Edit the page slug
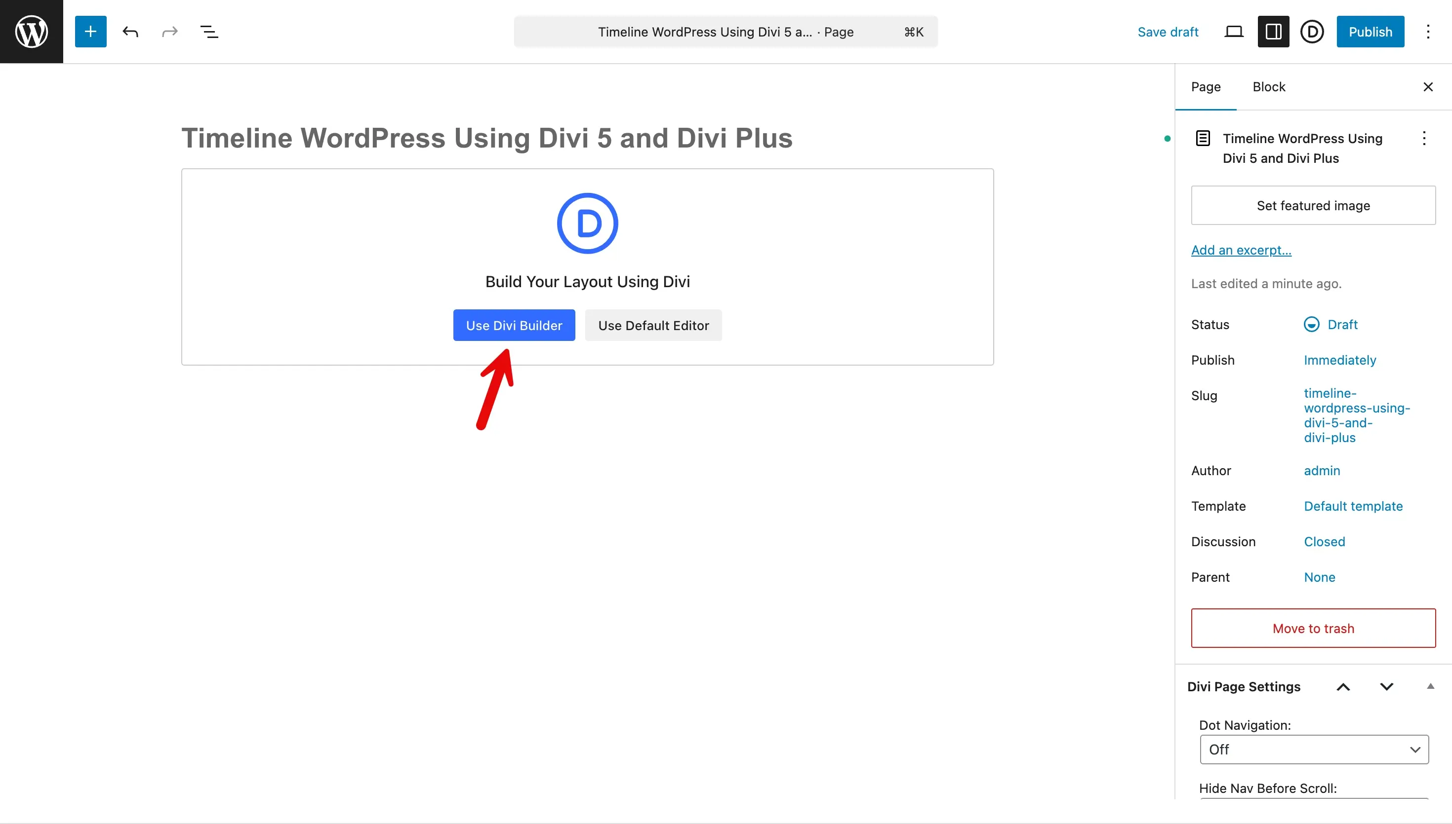 click(1357, 415)
